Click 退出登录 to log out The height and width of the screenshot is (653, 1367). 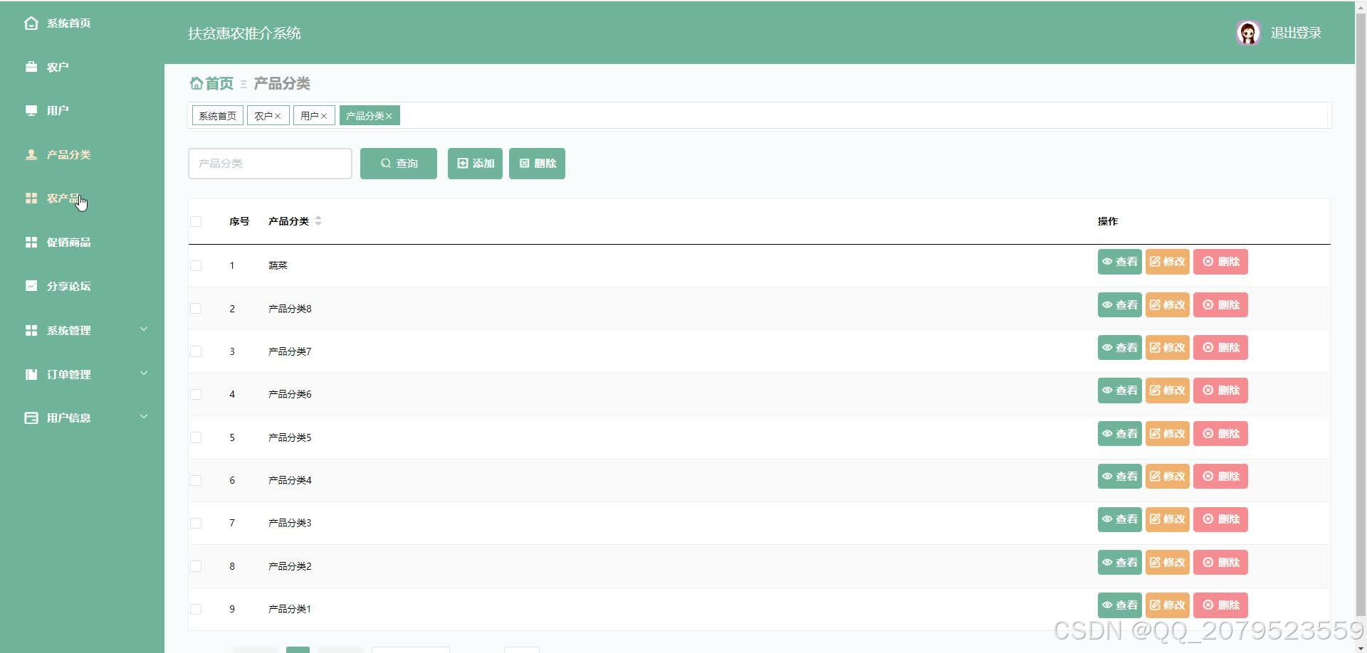pos(1296,33)
